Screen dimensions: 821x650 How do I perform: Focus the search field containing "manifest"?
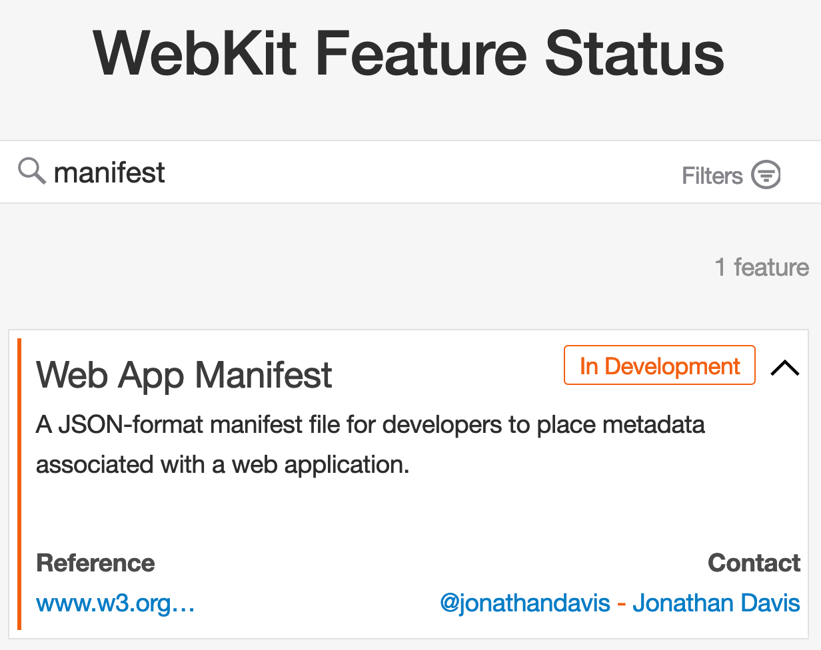(x=333, y=172)
